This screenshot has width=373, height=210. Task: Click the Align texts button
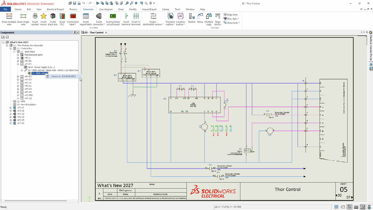(x=231, y=15)
